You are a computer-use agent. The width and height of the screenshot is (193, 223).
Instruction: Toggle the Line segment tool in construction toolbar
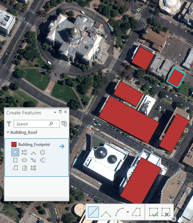pyautogui.click(x=93, y=212)
